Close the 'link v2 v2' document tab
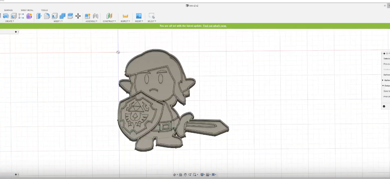 (x=385, y=6)
